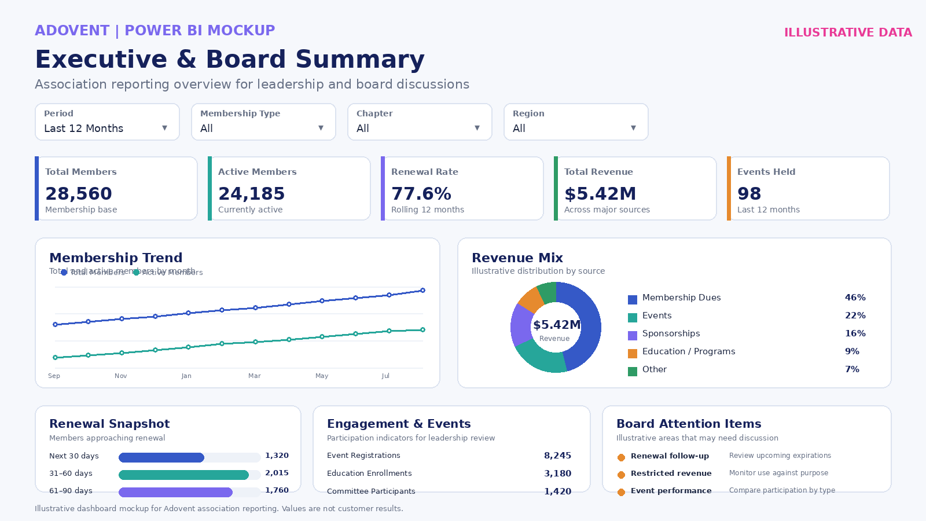The image size is (926, 521).
Task: Click the Events teal legend swatch
Action: click(633, 318)
